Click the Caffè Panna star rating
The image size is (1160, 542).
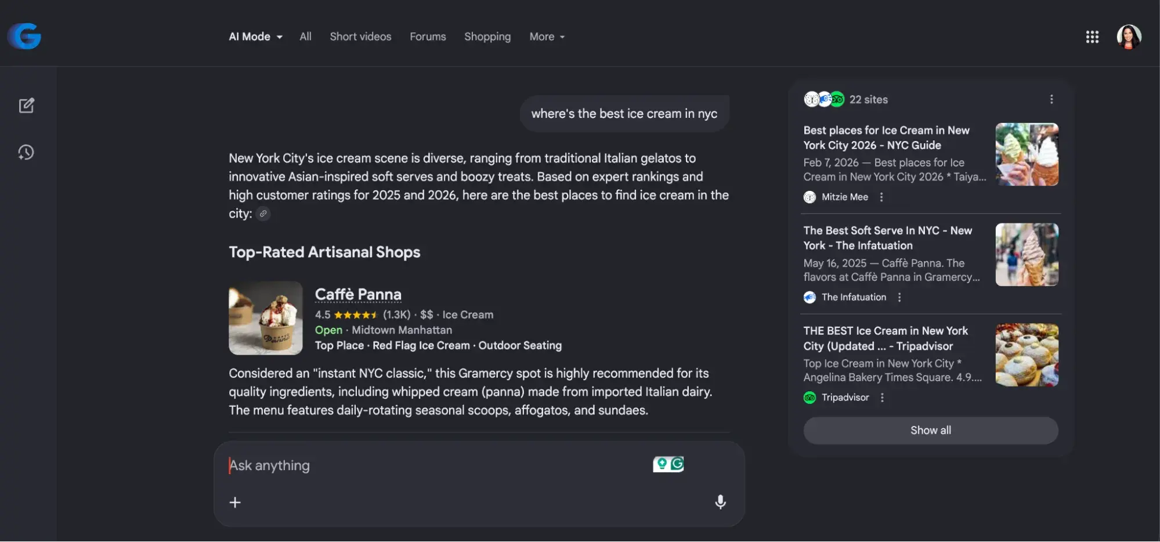(355, 315)
